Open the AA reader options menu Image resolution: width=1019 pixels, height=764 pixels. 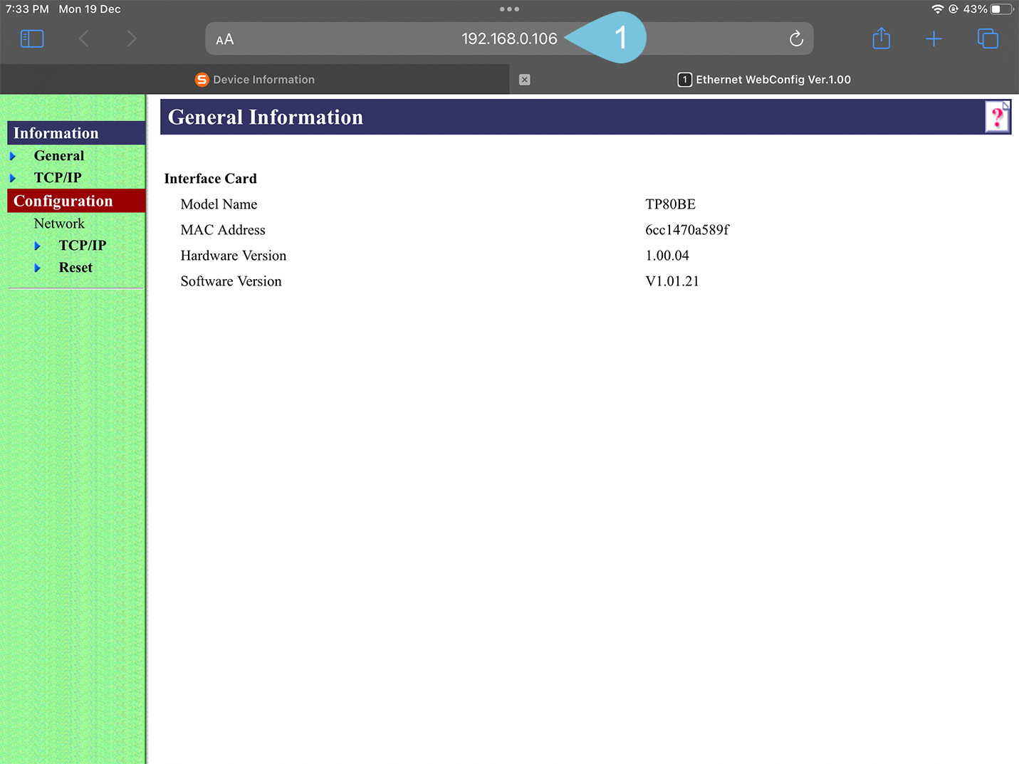(225, 39)
